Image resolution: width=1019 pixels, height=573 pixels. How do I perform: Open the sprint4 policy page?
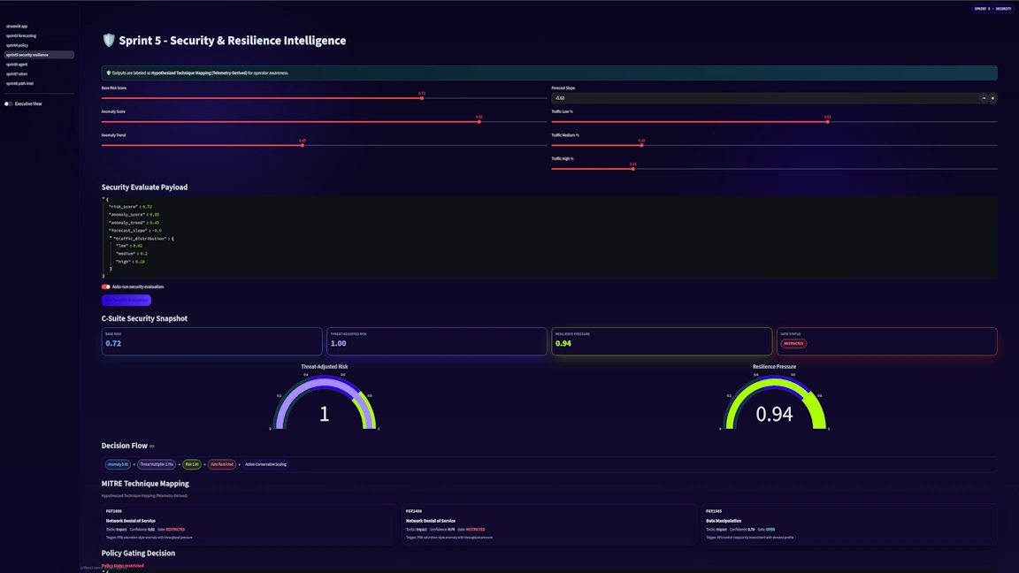point(18,45)
